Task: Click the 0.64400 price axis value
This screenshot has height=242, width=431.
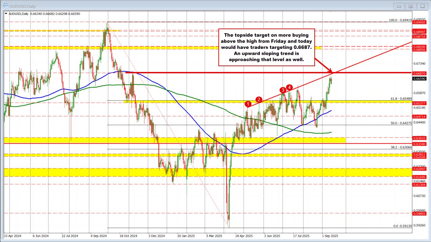Action: (x=419, y=122)
